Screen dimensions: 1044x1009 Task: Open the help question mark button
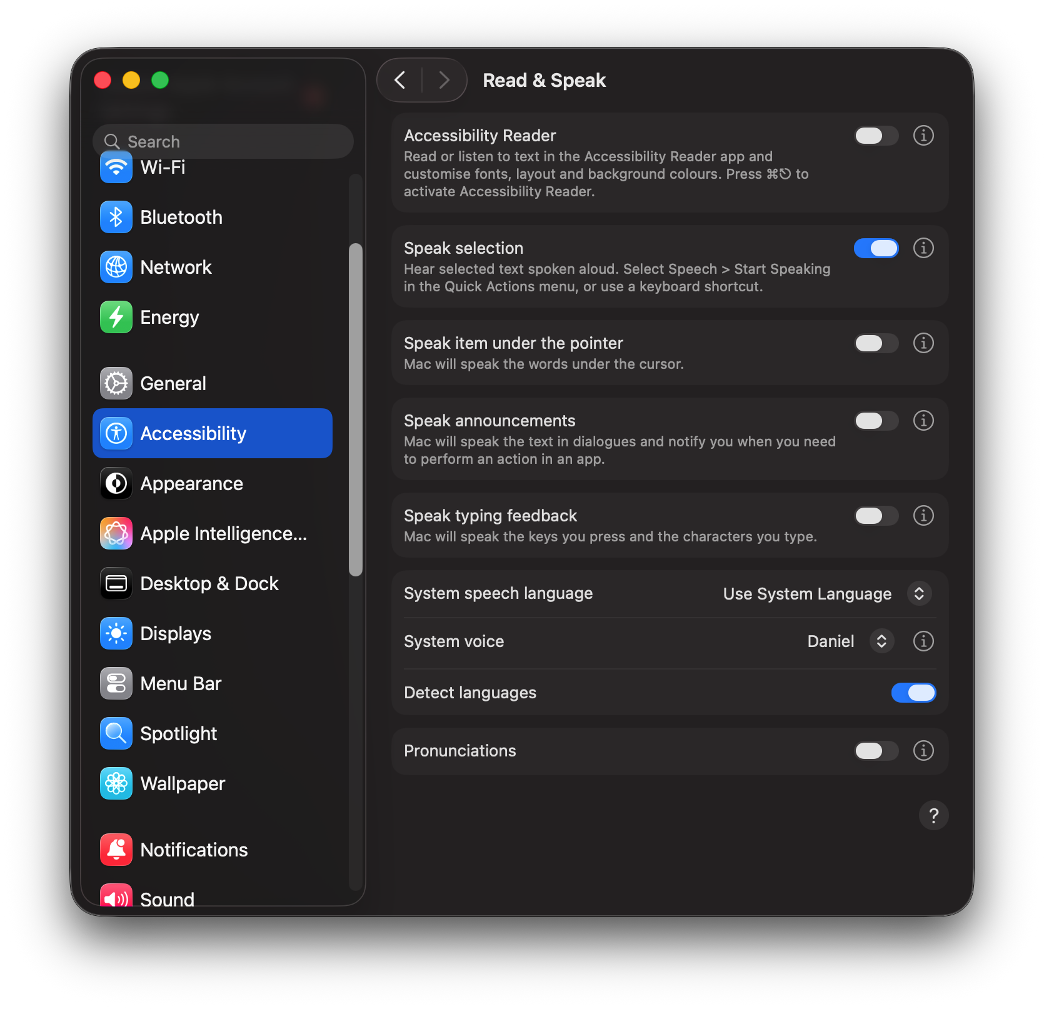click(x=934, y=815)
